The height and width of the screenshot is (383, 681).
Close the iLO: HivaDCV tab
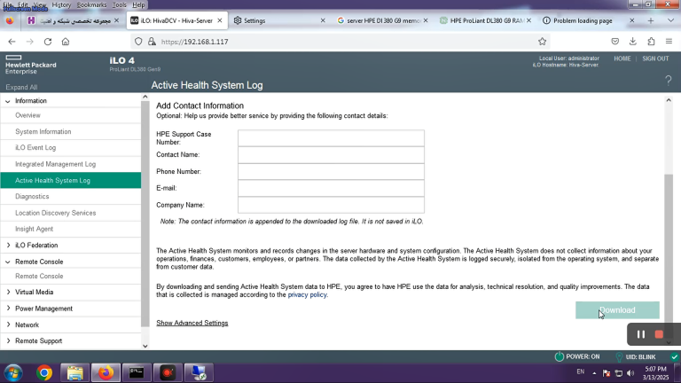click(220, 20)
